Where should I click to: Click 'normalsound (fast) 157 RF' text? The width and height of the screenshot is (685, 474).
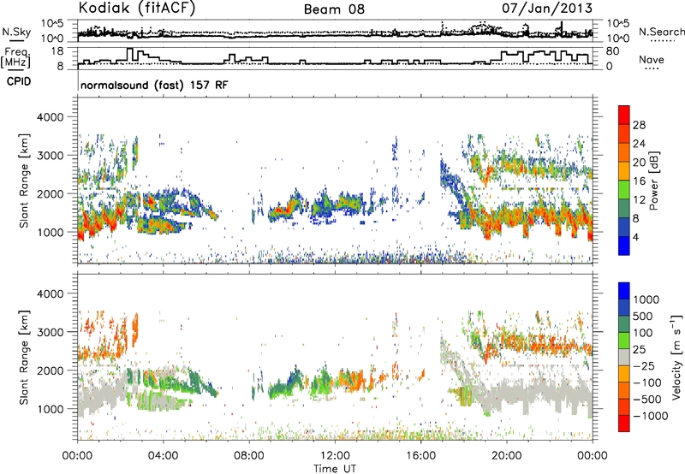pos(154,85)
